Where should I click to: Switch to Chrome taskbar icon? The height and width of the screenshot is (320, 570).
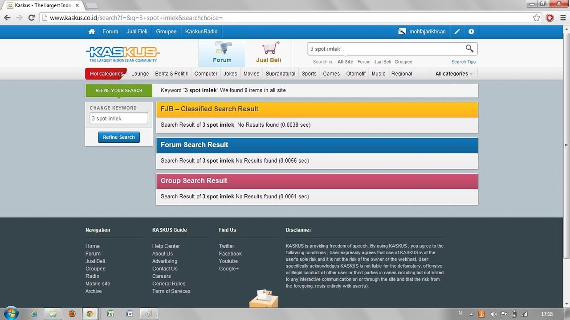click(x=90, y=313)
